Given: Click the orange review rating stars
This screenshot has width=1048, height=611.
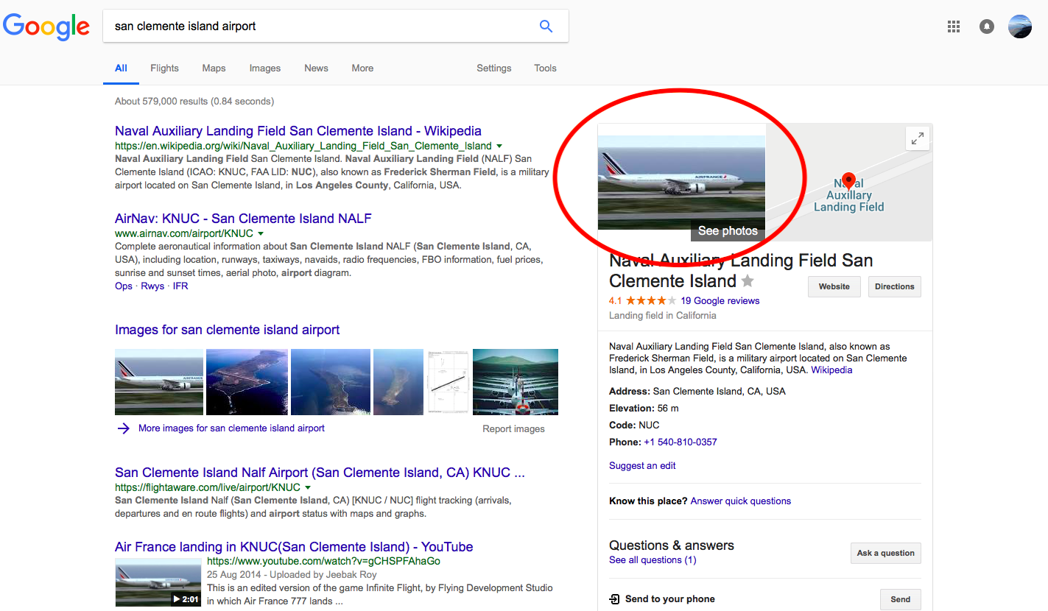Looking at the screenshot, I should pos(651,300).
